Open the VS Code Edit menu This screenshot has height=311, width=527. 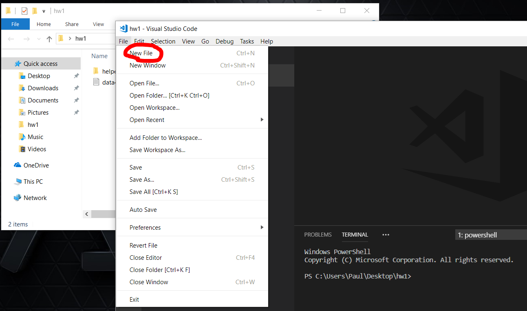[x=139, y=41]
